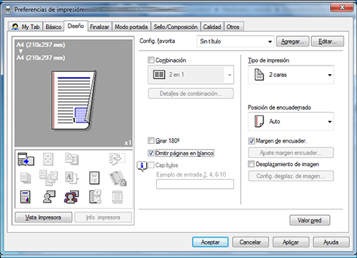Click the printer-to-page output method icon
This screenshot has width=357, height=258.
pyautogui.click(x=26, y=159)
